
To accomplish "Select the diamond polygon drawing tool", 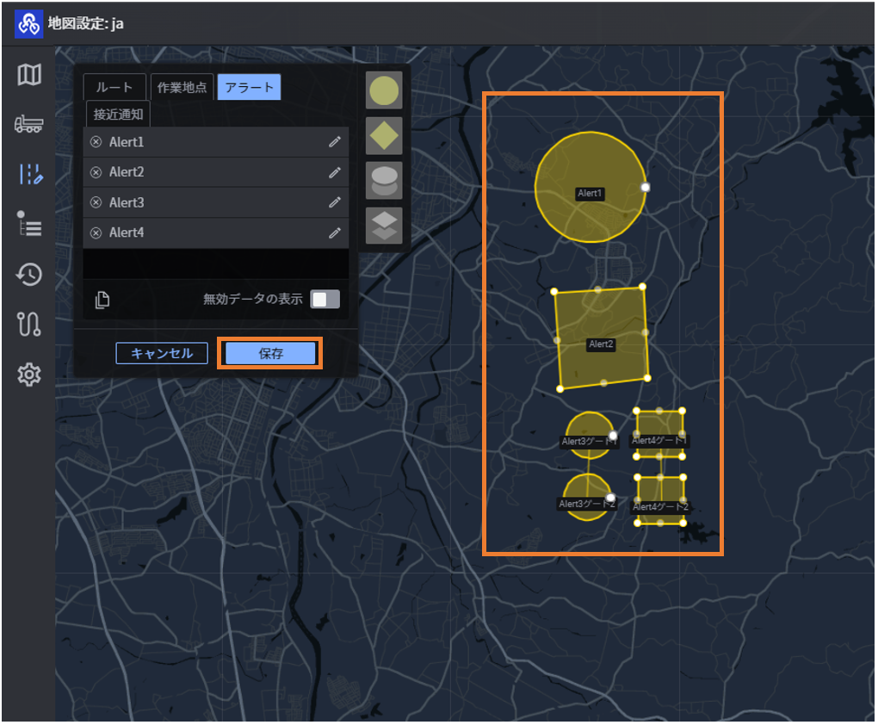I will pyautogui.click(x=384, y=135).
